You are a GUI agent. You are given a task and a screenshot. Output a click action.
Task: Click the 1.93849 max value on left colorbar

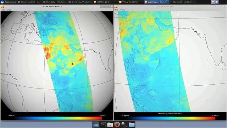tap(102, 116)
